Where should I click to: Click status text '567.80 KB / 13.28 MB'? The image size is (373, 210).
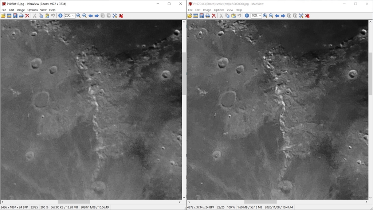pyautogui.click(x=64, y=207)
